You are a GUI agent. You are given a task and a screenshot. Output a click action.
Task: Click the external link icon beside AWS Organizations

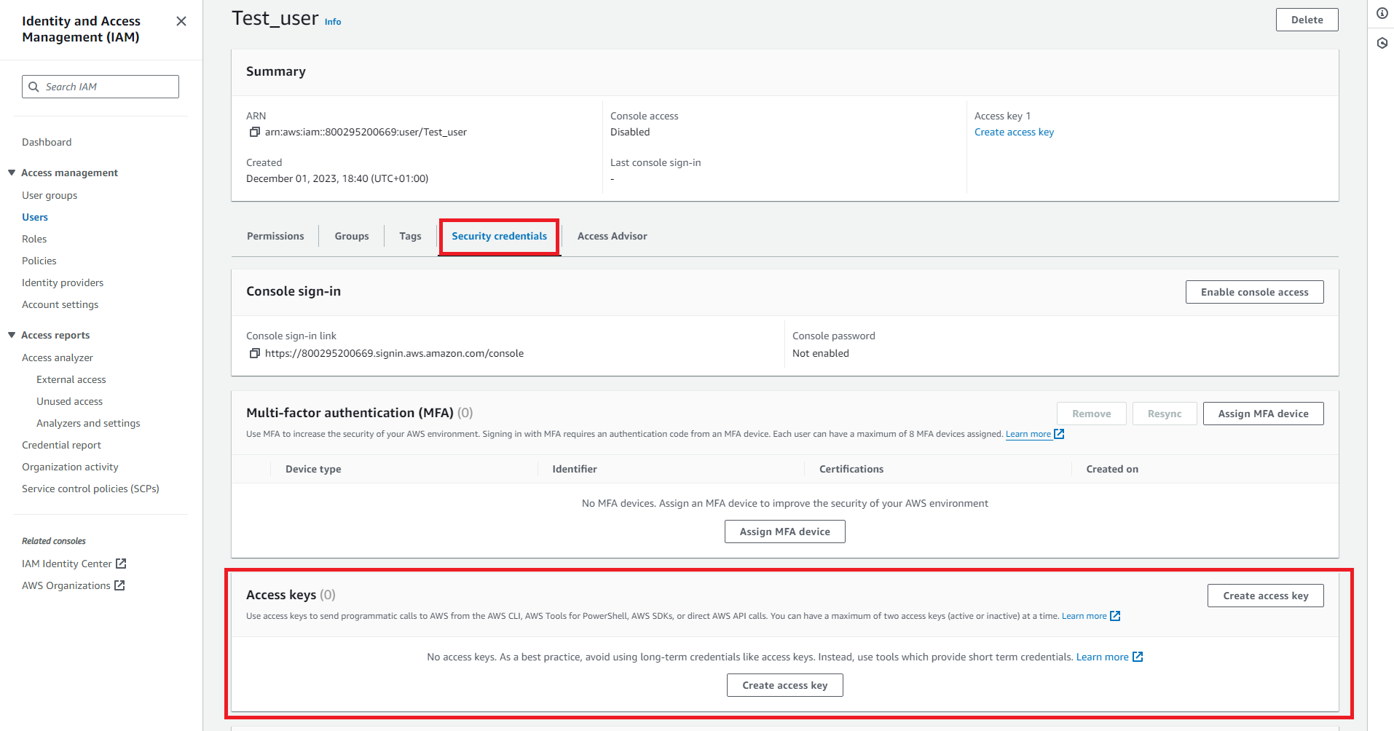[120, 585]
